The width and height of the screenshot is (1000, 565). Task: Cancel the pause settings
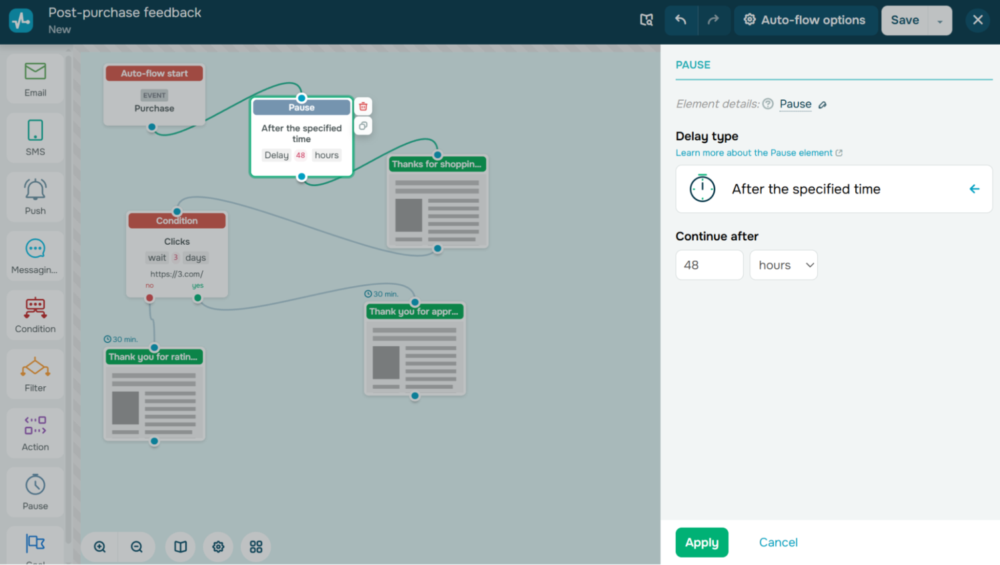click(x=779, y=542)
